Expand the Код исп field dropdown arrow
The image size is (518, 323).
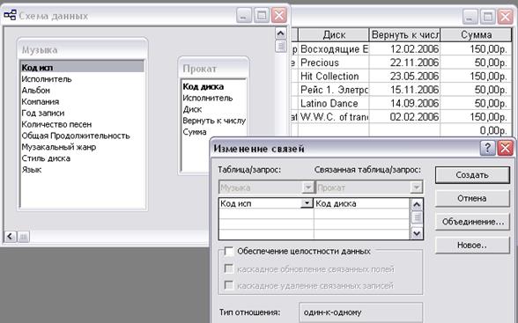point(307,203)
